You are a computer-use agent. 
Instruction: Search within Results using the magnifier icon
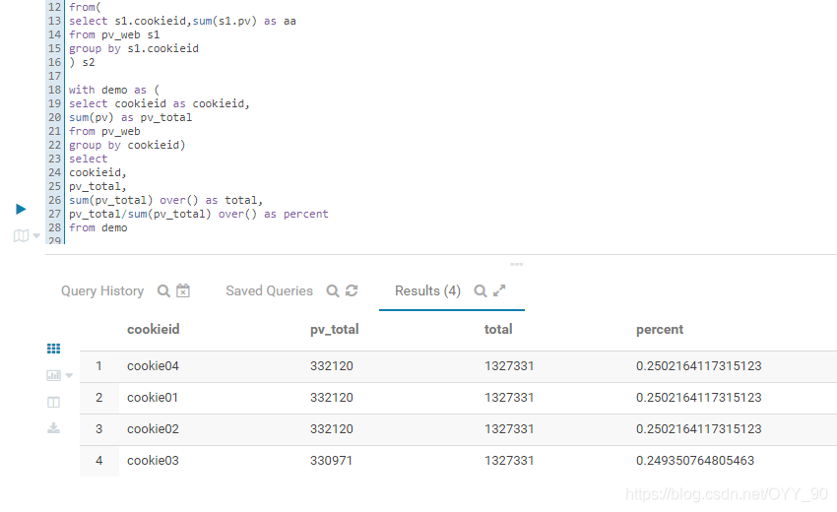tap(481, 291)
